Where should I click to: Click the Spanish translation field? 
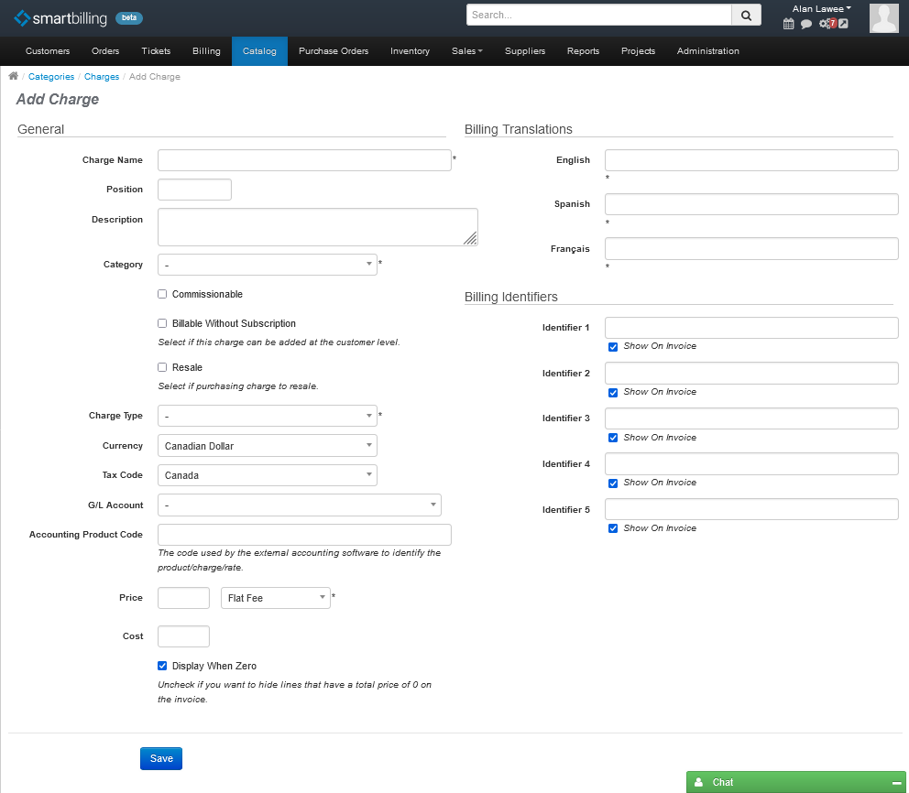pyautogui.click(x=751, y=204)
